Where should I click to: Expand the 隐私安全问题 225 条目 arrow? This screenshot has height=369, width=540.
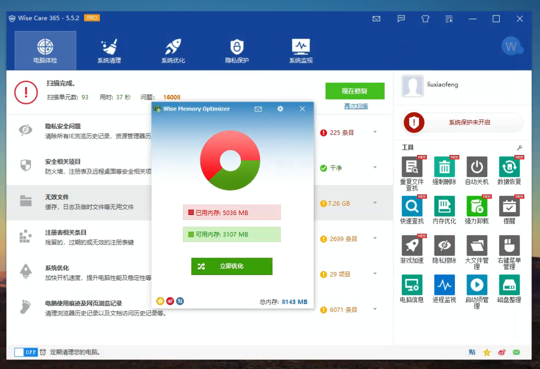375,132
